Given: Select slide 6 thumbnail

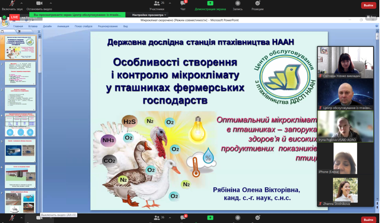Looking at the screenshot, I should (20, 176).
